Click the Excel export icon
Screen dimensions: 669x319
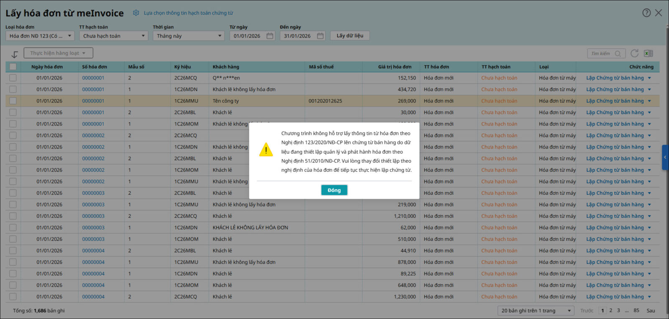[x=649, y=54]
